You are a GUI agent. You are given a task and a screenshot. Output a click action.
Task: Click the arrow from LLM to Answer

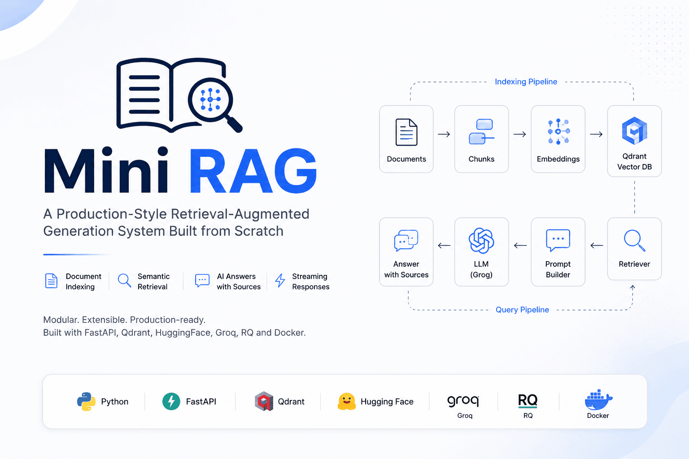pyautogui.click(x=444, y=245)
